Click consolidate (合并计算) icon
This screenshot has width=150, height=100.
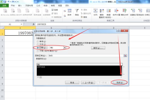116,12
